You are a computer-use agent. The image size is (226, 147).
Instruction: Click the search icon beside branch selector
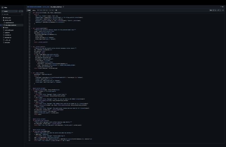22,11
